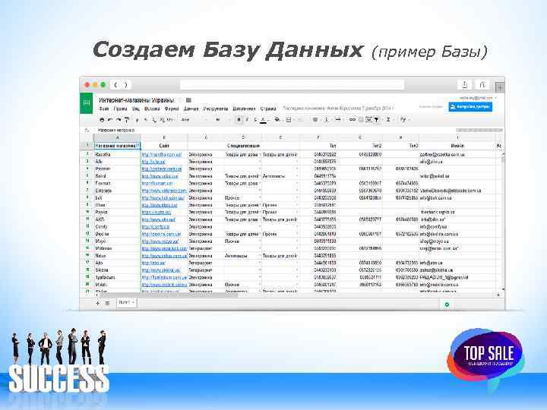This screenshot has height=410, width=547.
Task: Open the Functions sigma menu
Action: 388,120
